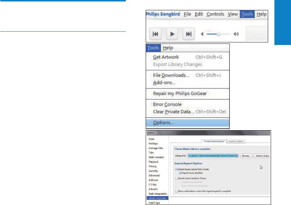Click the volume slider knob
The width and height of the screenshot is (291, 205).
click(219, 34)
